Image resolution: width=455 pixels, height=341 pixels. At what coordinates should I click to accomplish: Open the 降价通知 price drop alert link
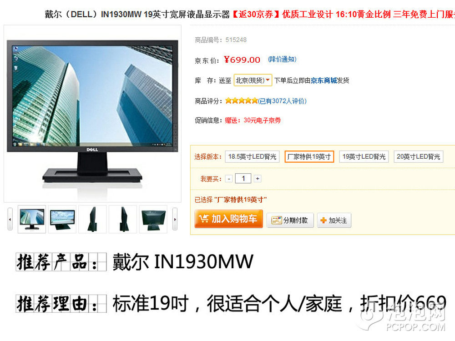tap(282, 60)
